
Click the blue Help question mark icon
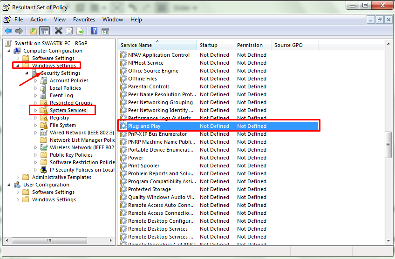click(x=94, y=31)
